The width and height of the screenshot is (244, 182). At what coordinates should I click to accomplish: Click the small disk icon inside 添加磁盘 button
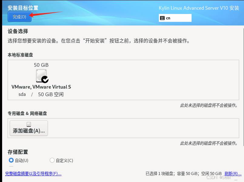tap(29, 124)
